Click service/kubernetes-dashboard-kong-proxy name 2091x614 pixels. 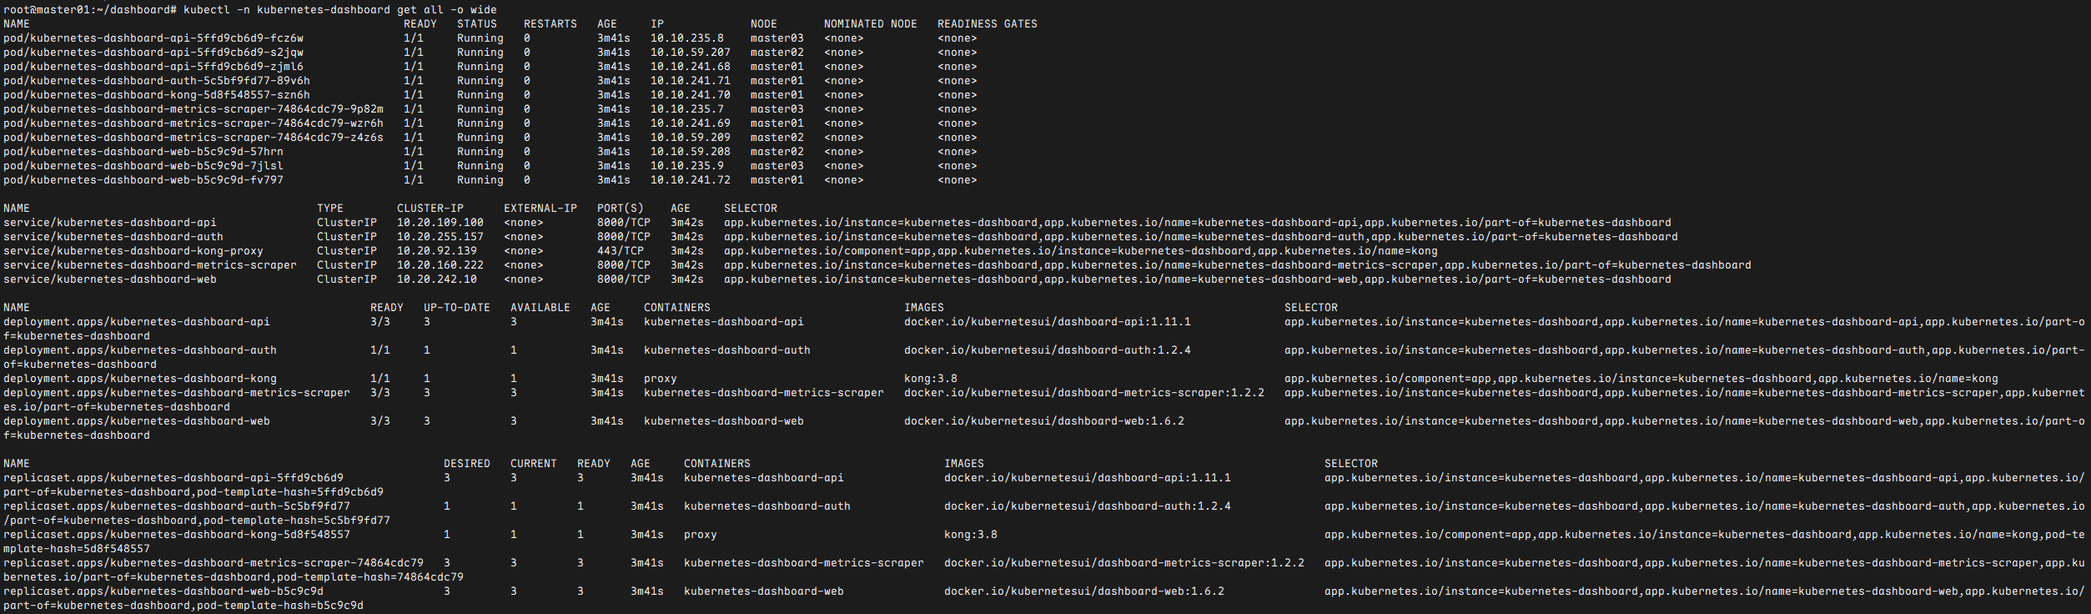[133, 251]
